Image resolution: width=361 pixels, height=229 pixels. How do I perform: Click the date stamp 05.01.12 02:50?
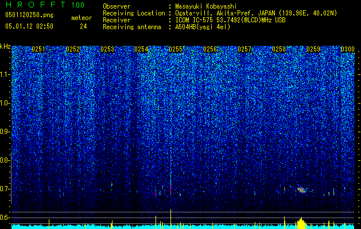[29, 26]
